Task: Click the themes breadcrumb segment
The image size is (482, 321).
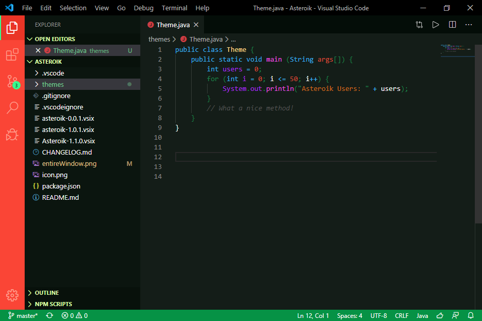Action: click(159, 40)
